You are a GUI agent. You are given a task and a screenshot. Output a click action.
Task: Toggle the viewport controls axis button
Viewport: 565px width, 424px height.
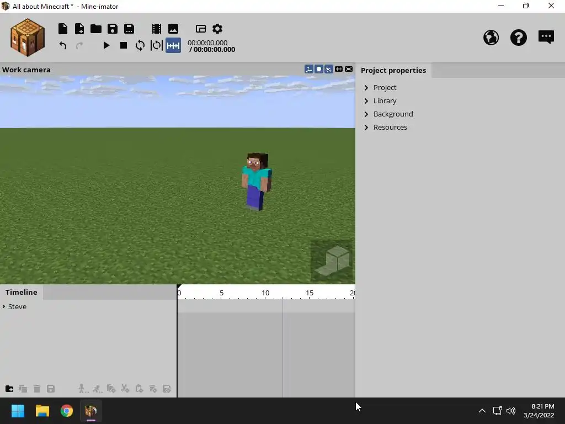click(309, 69)
